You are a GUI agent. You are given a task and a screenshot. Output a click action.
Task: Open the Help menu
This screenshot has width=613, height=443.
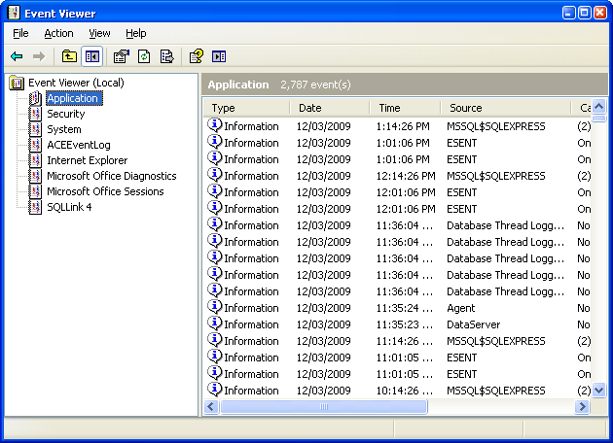(x=135, y=34)
